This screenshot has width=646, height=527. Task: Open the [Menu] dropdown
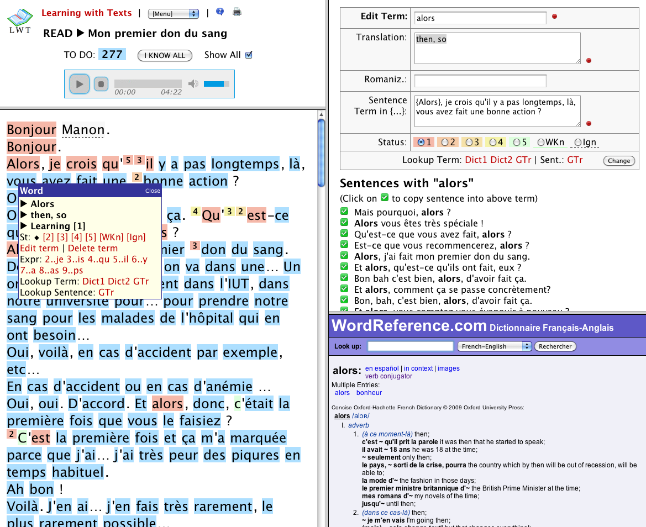(x=174, y=13)
